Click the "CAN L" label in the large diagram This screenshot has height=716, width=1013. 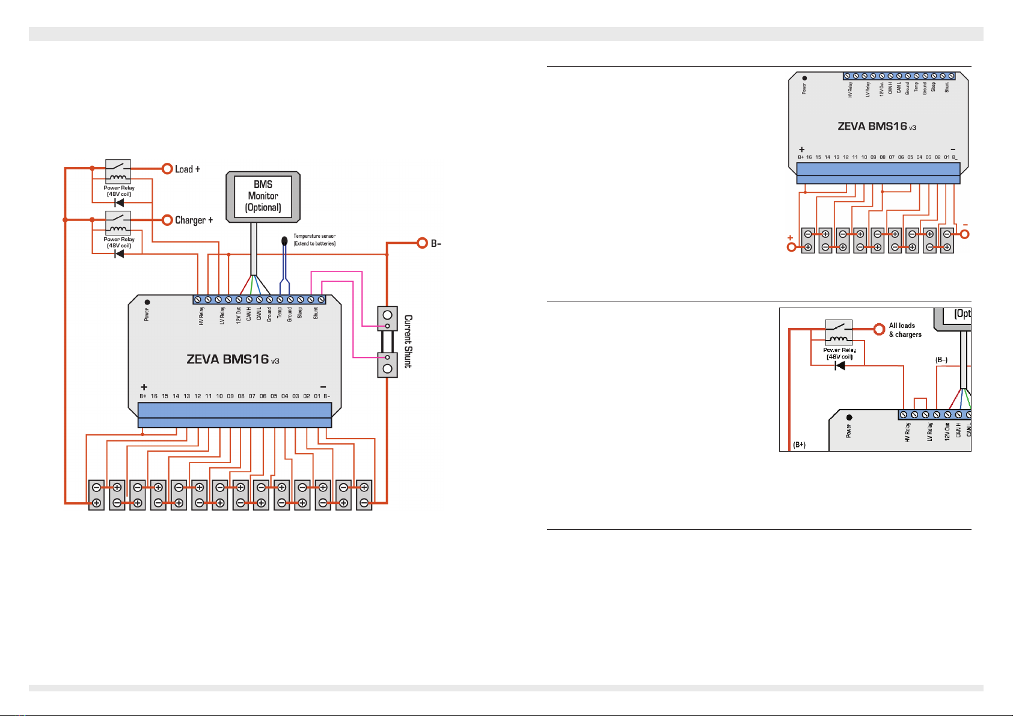pyautogui.click(x=259, y=314)
